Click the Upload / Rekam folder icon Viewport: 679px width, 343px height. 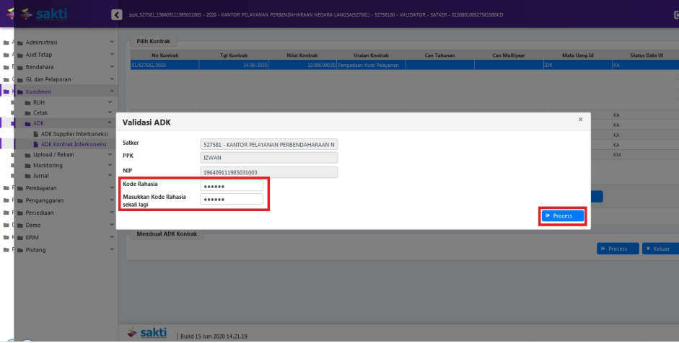28,154
